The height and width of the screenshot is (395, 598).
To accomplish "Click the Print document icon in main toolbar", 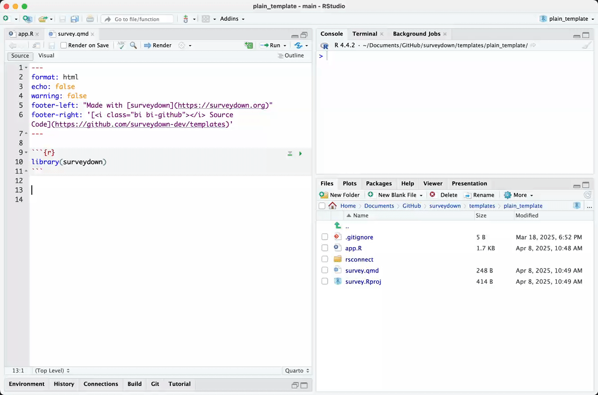I will tap(90, 19).
